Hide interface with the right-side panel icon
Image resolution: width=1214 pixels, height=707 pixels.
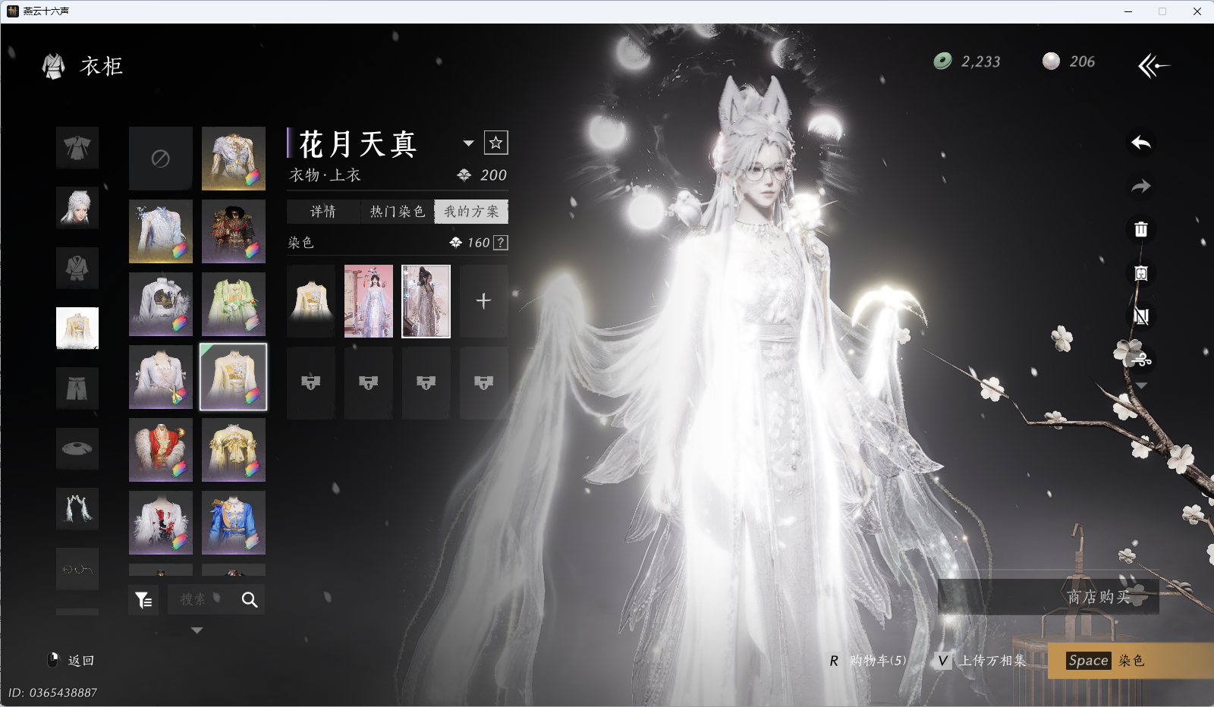[x=1141, y=316]
